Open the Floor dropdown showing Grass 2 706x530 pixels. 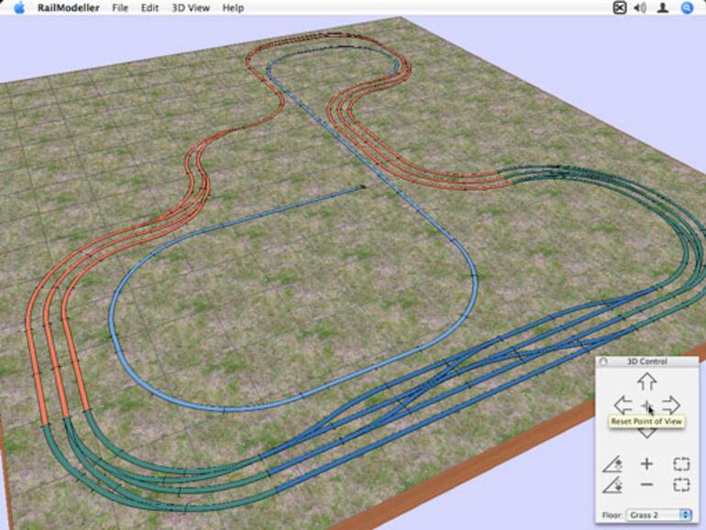tap(658, 514)
